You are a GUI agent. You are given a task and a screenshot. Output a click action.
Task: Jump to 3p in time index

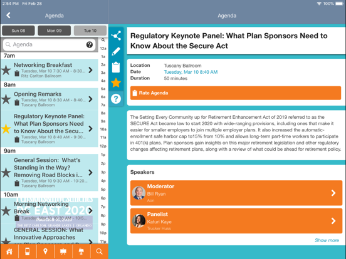[103, 172]
